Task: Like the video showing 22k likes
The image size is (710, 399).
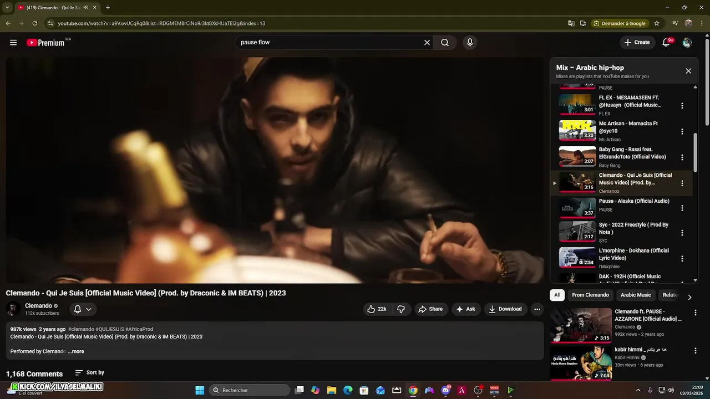Action: coord(377,309)
